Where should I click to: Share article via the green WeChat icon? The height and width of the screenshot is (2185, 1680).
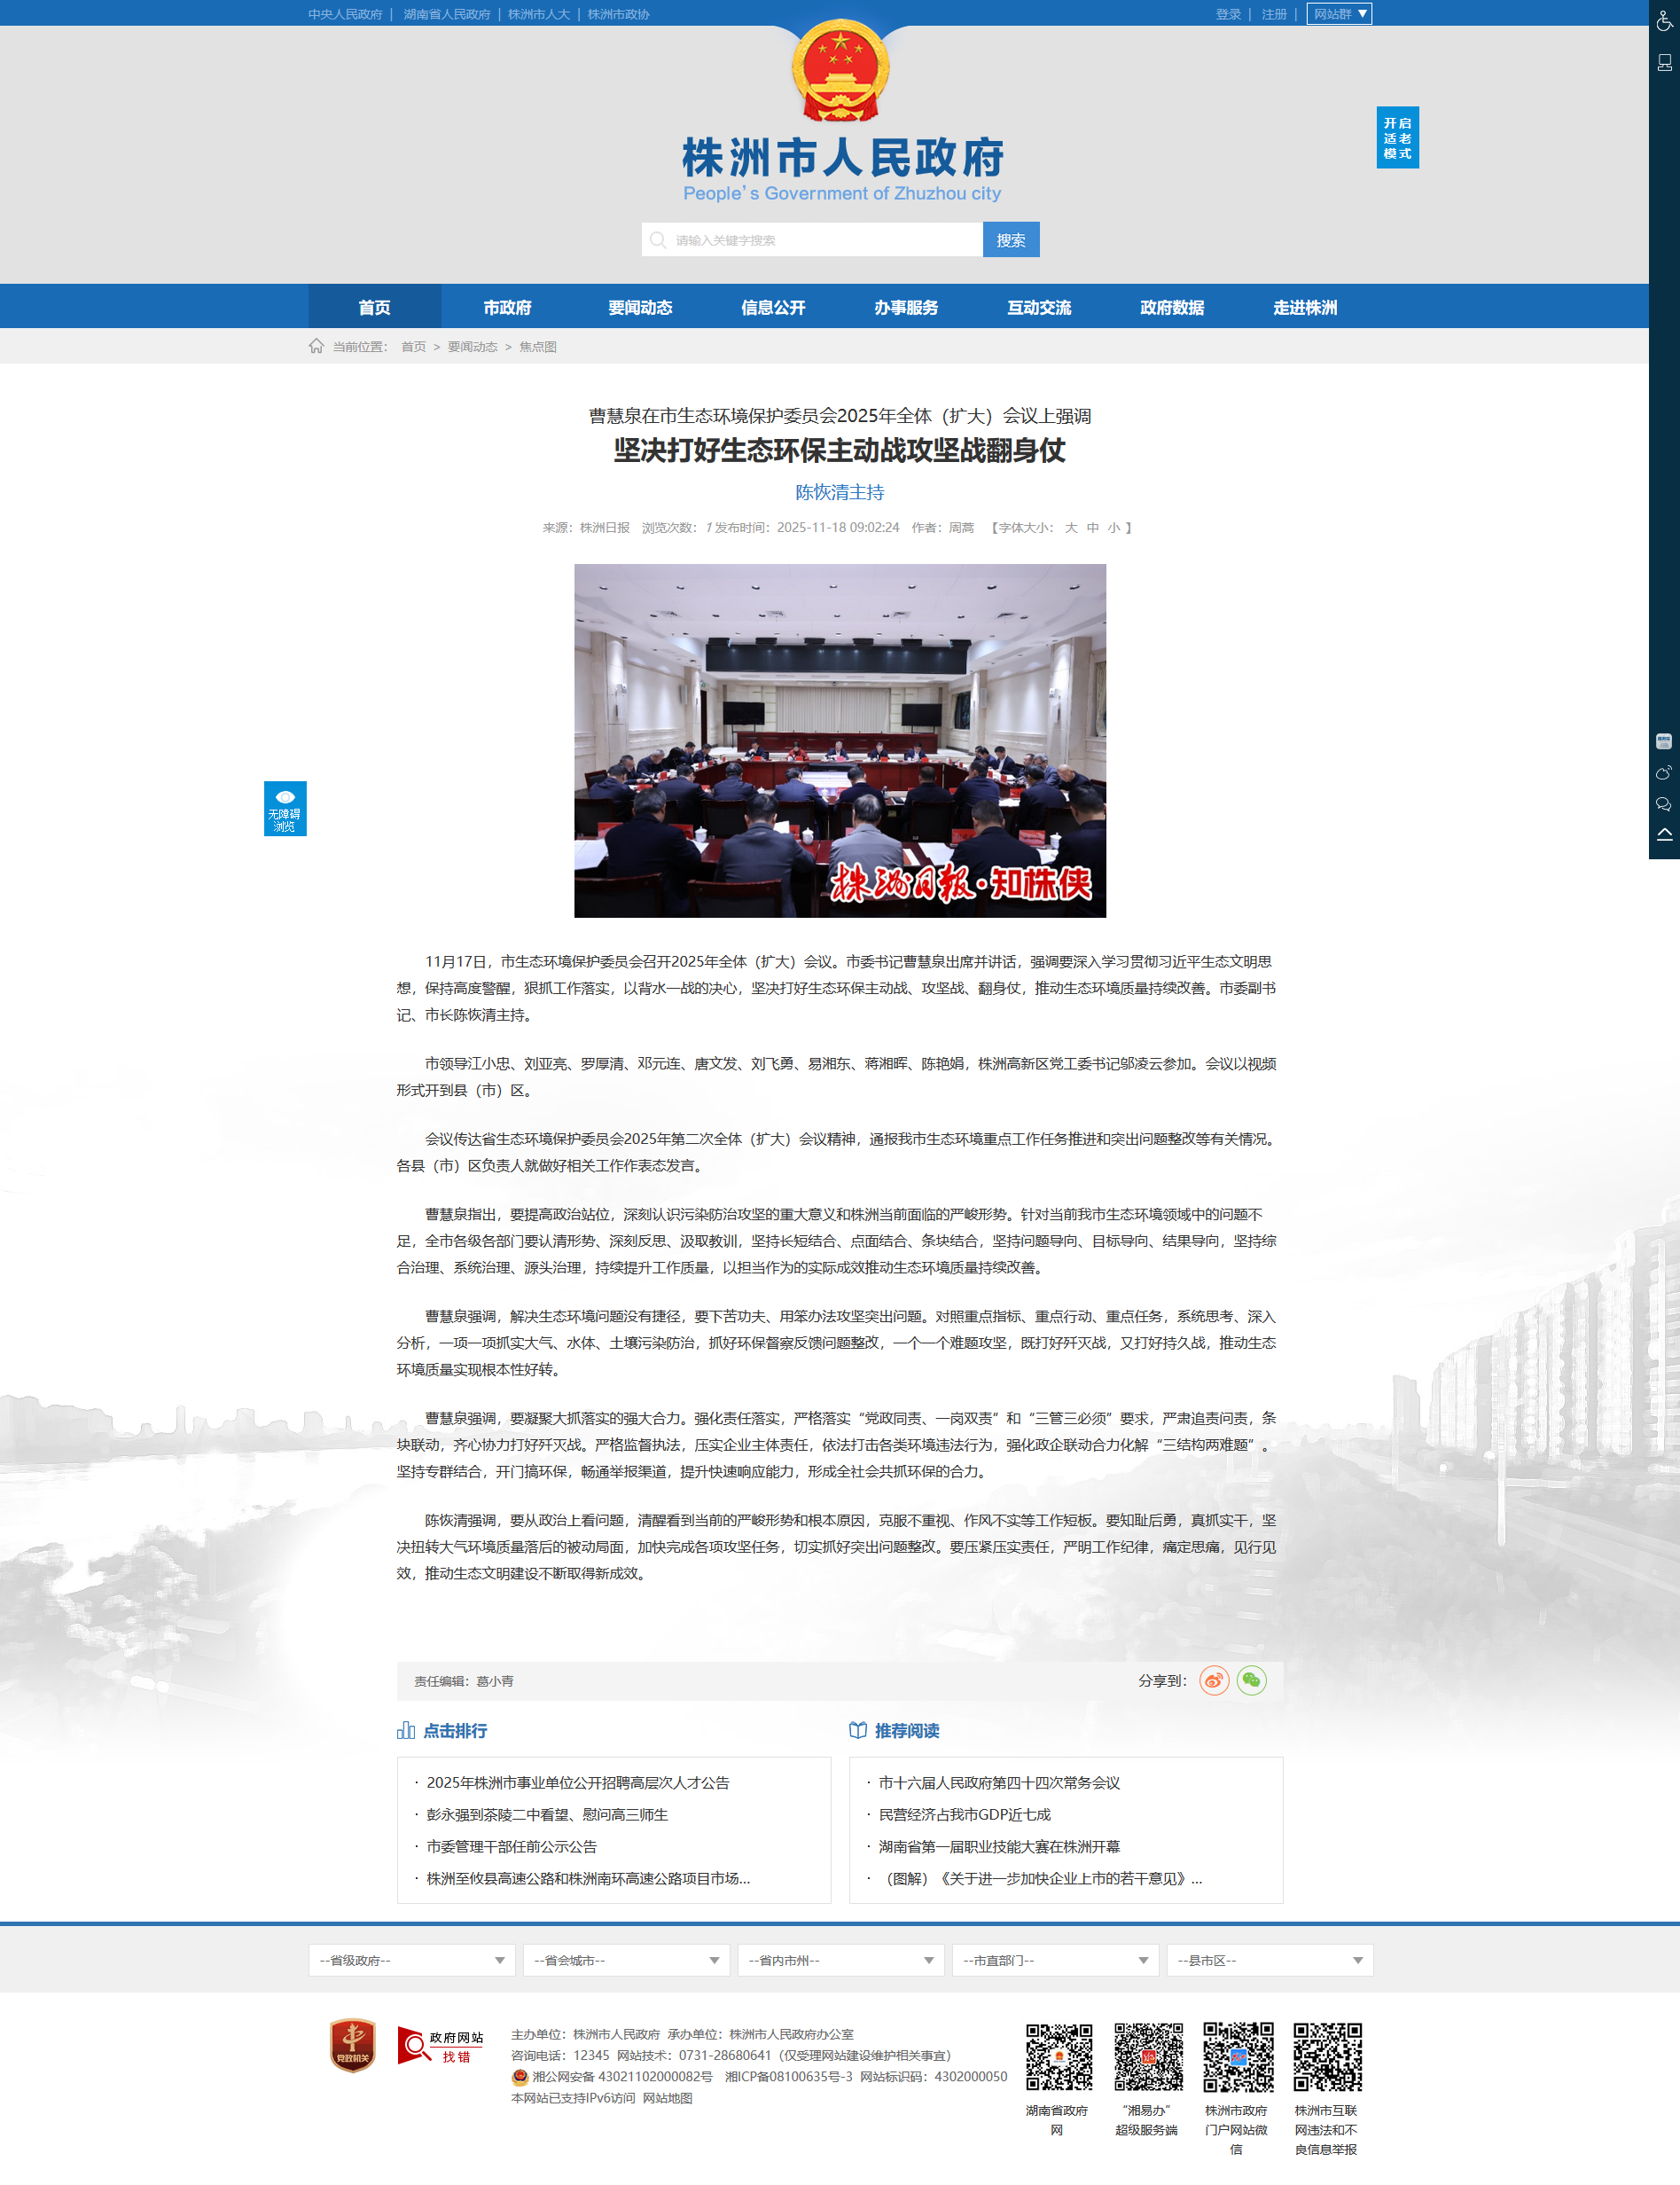(x=1251, y=1680)
